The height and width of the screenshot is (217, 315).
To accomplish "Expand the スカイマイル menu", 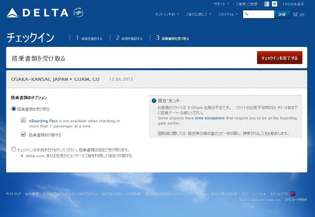I will pos(228,15).
